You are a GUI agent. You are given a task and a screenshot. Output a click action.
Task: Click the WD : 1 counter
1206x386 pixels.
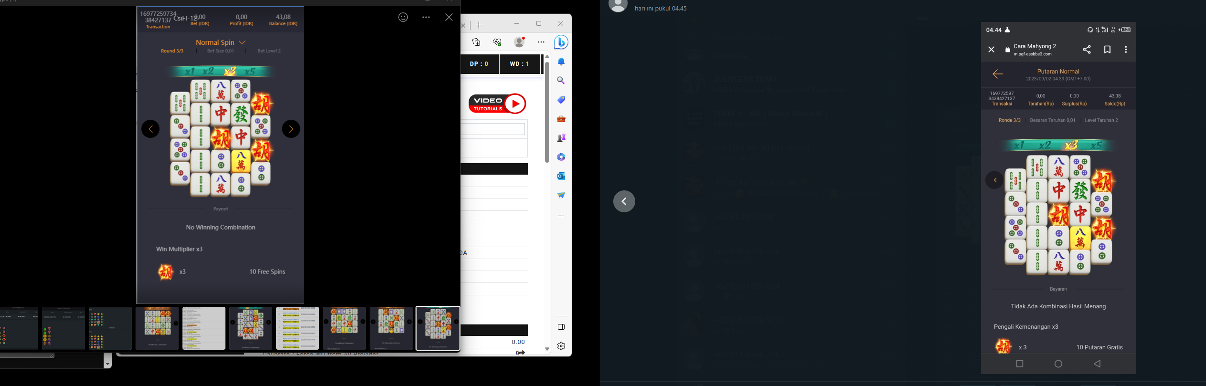(x=520, y=64)
